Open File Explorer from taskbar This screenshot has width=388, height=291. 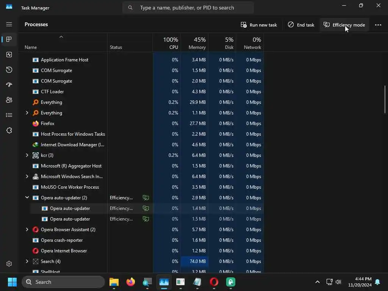114,282
